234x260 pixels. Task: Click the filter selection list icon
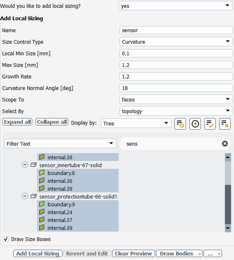pyautogui.click(x=180, y=124)
